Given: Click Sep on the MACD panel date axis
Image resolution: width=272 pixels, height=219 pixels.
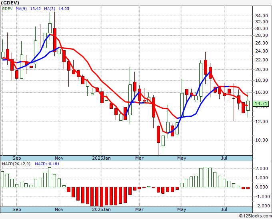Looking at the screenshot, I should [17, 209].
